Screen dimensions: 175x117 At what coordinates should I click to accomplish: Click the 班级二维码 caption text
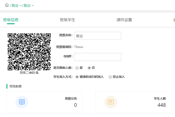(27, 73)
